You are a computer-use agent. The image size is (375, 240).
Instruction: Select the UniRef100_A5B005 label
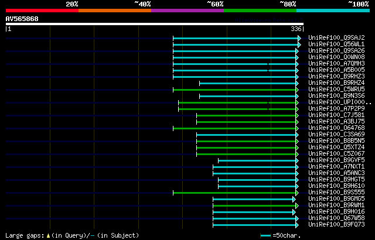point(336,70)
